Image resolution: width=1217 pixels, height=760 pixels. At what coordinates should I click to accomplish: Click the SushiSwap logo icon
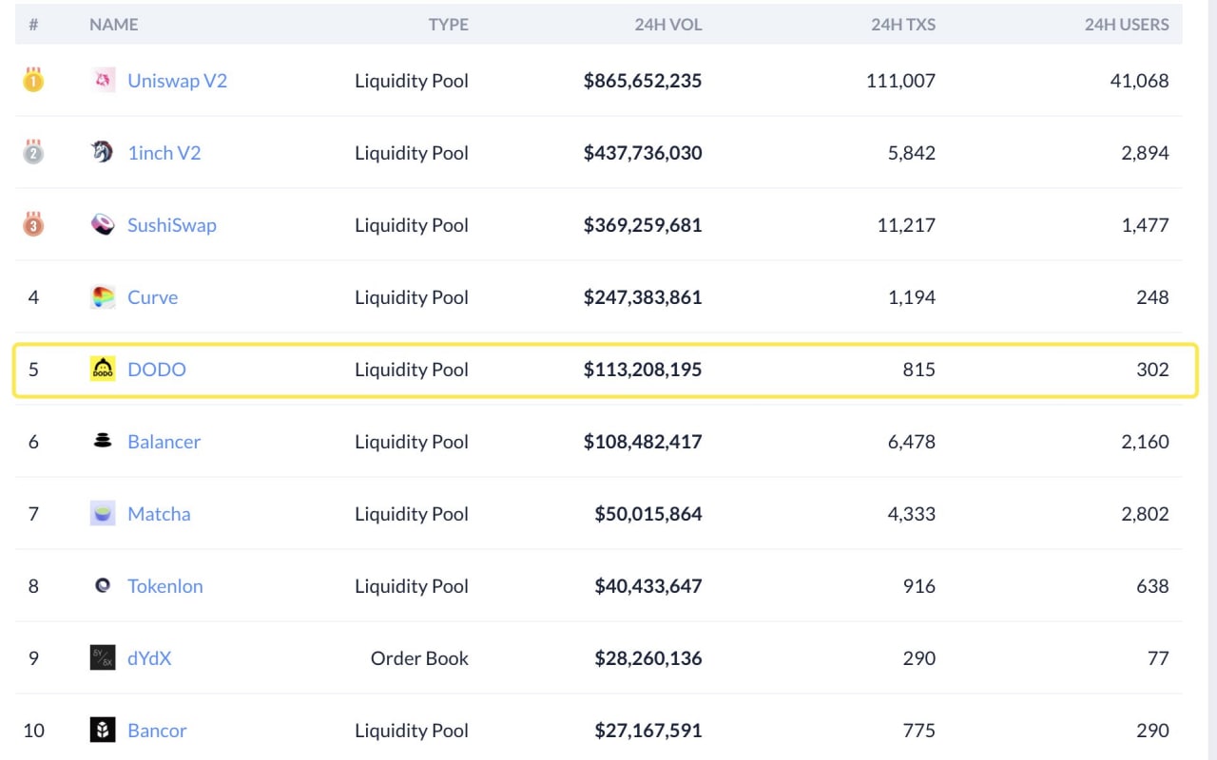103,224
